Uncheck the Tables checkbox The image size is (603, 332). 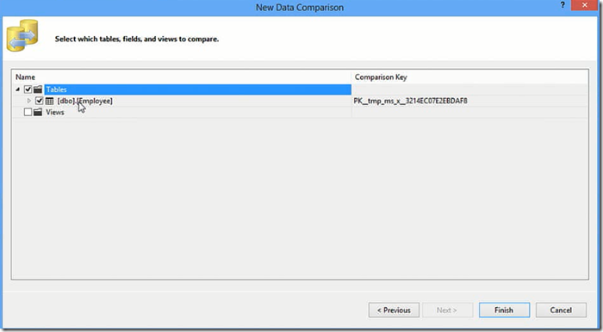click(28, 89)
